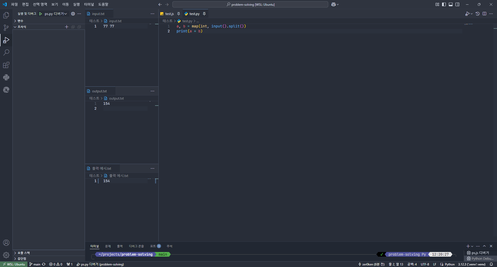Viewport: 497px width, 267px height.
Task: Open the Copilot chat icon in title bar
Action: (333, 4)
